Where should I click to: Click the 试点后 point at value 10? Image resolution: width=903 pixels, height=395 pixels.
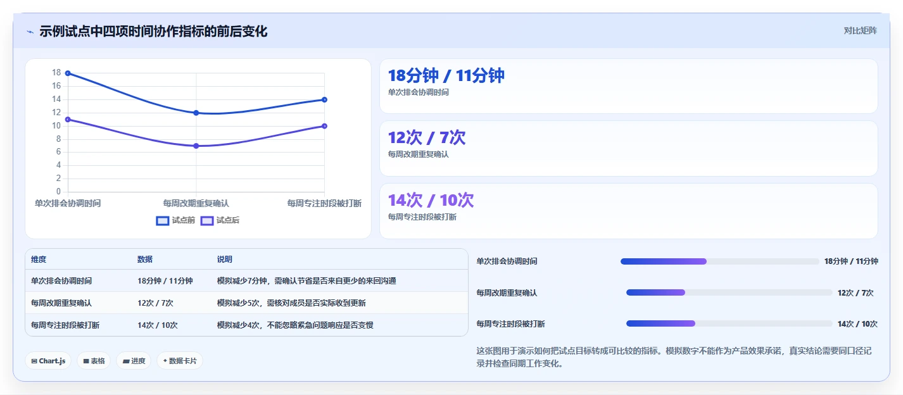click(x=324, y=126)
